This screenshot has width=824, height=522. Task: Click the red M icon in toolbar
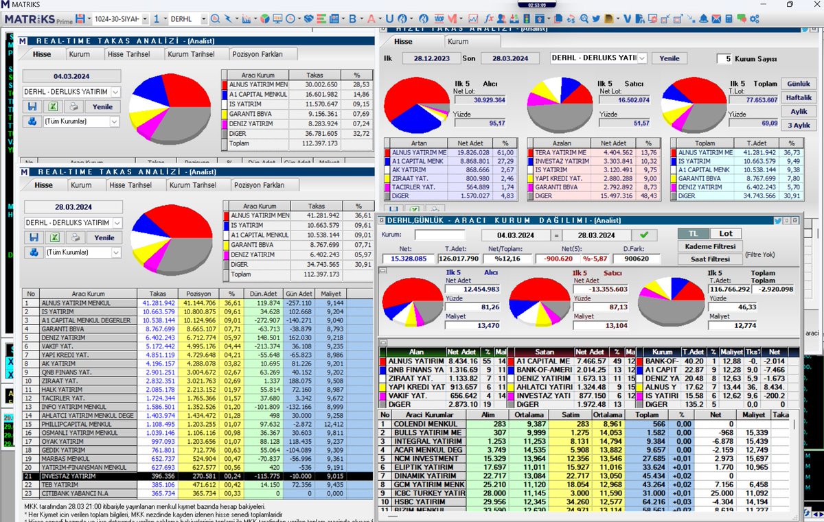pyautogui.click(x=453, y=19)
